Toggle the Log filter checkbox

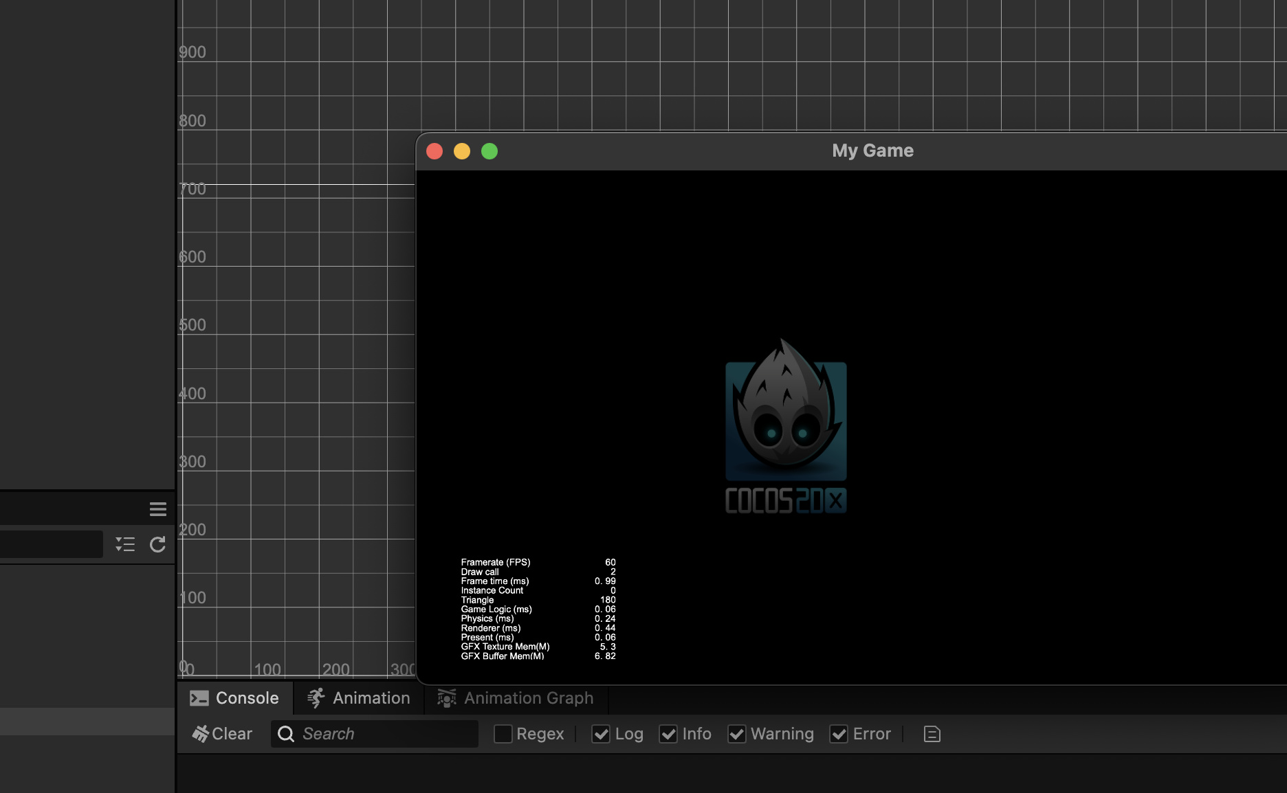[x=601, y=734]
